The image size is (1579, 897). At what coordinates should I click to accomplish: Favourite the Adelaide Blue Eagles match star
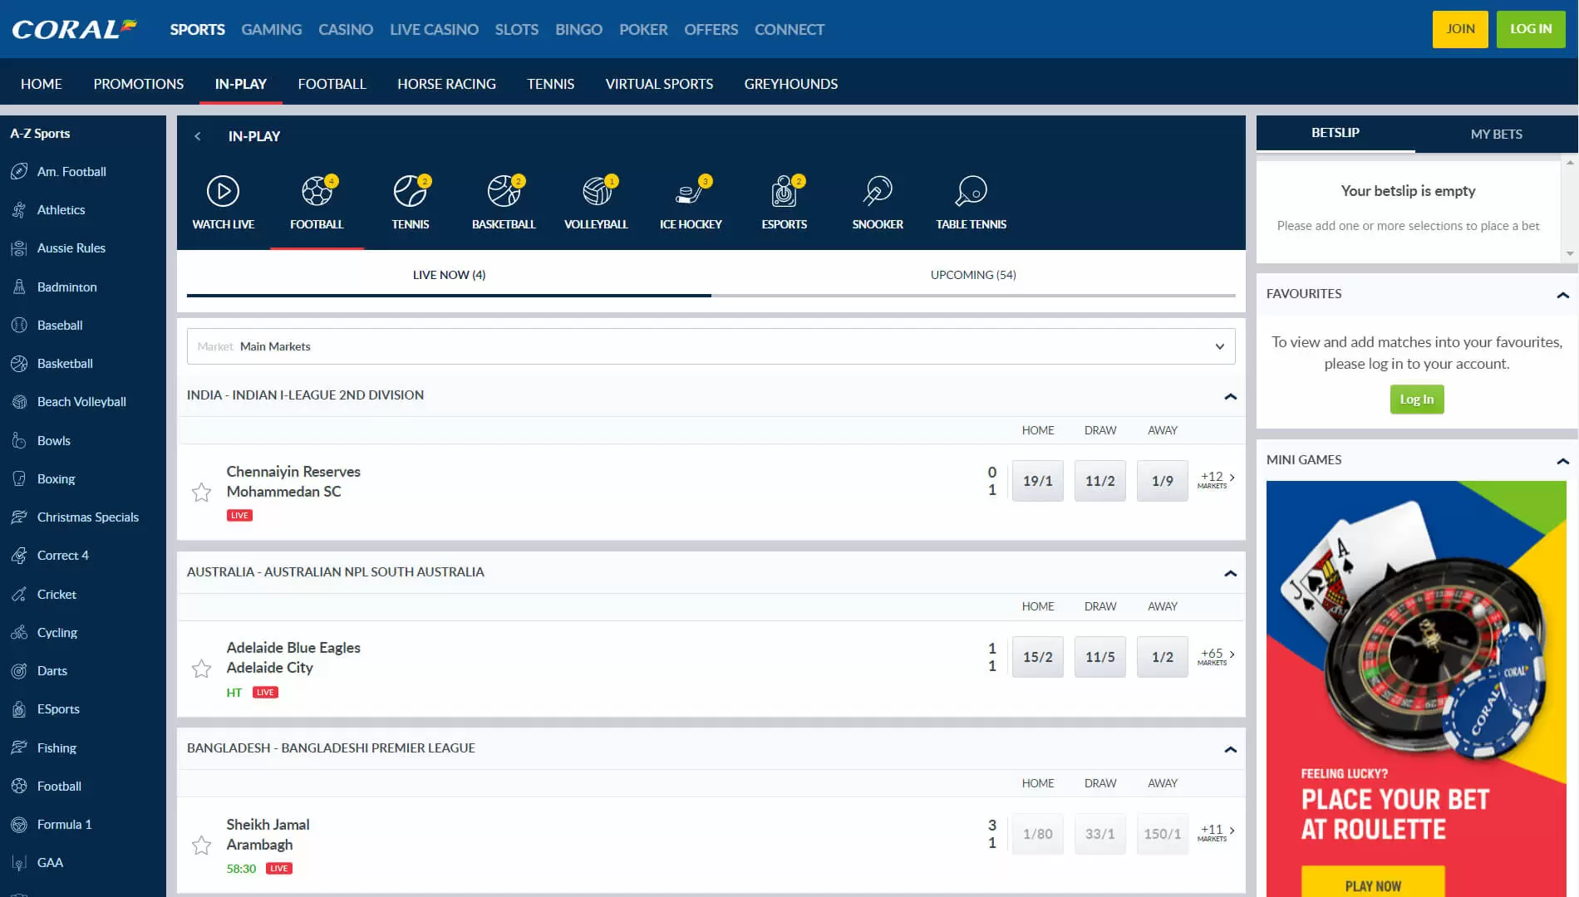[201, 669]
